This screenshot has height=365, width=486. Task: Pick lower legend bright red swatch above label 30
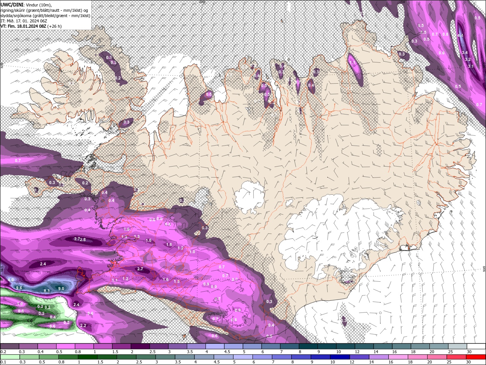point(475,357)
